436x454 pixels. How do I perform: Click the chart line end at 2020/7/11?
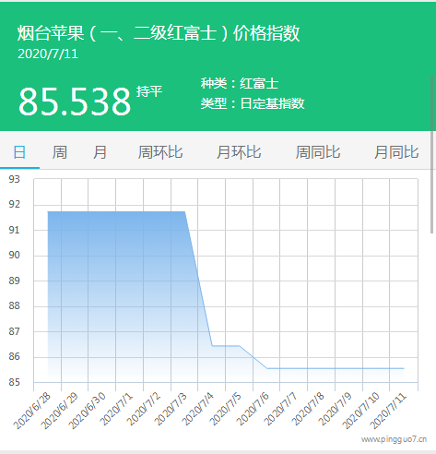pyautogui.click(x=404, y=368)
